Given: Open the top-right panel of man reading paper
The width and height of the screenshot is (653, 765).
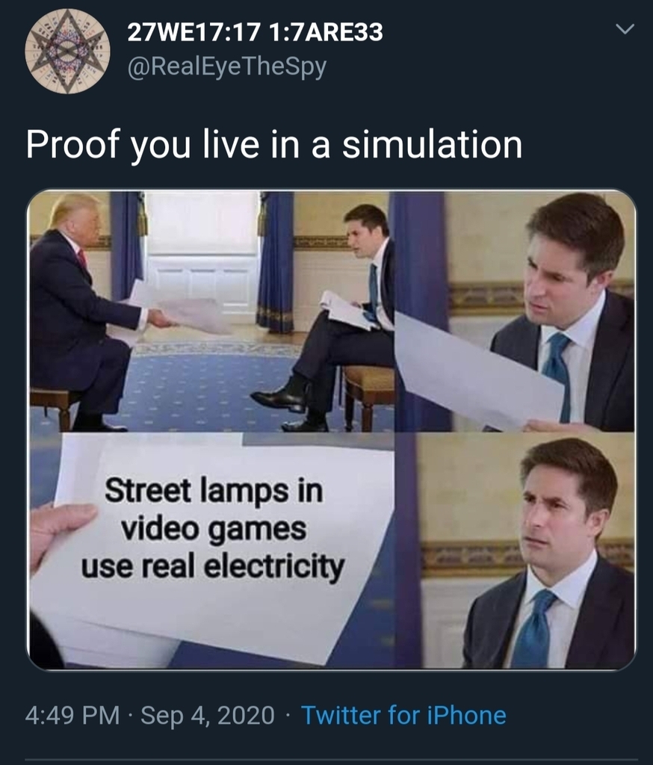Looking at the screenshot, I should (x=516, y=312).
